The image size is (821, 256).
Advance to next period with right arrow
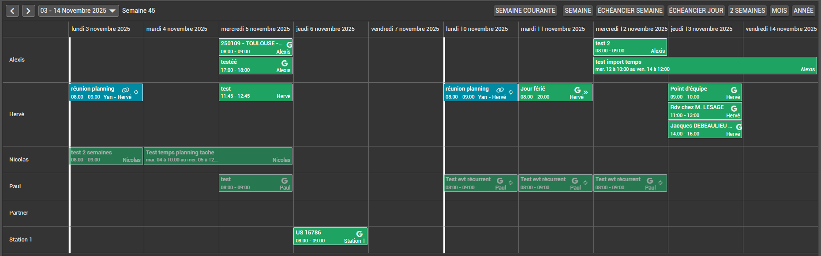click(x=28, y=11)
